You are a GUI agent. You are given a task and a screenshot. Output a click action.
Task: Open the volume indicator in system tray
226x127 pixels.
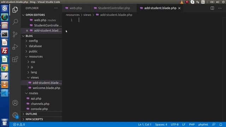tap(218, 2)
